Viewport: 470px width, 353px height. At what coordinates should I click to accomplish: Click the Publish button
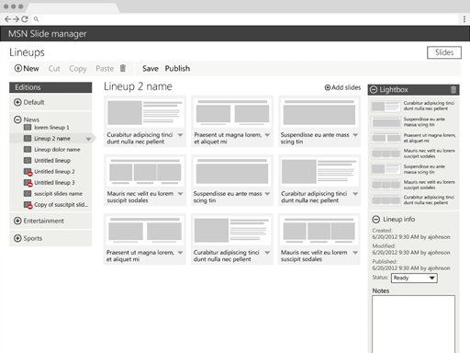point(177,68)
